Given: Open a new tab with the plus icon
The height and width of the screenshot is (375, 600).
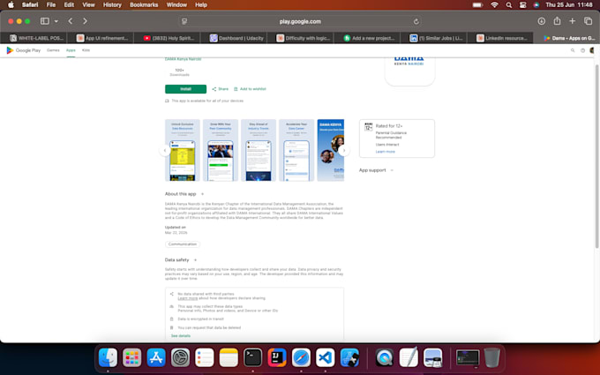Looking at the screenshot, I should pyautogui.click(x=572, y=21).
